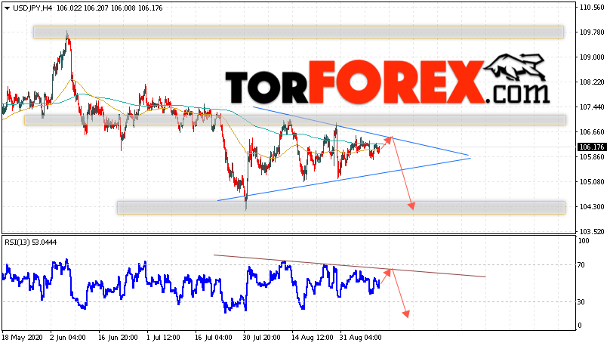Click the RSI scale level 30
Viewport: 610px width, 346px height.
(581, 302)
